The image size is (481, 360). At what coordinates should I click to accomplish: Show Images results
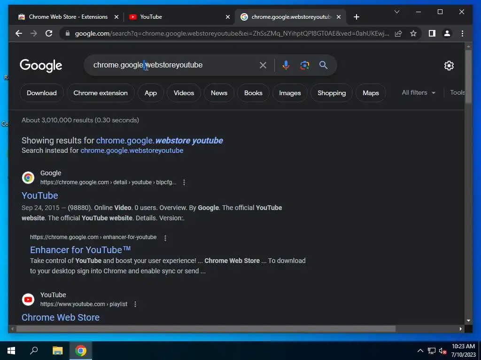(290, 93)
